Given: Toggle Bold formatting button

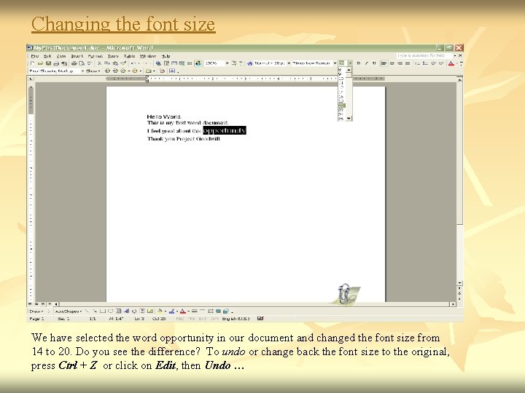Looking at the screenshot, I should pos(358,63).
